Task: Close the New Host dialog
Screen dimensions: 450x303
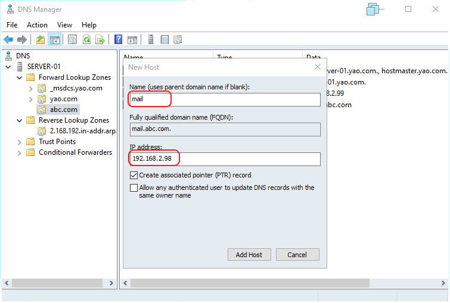Action: pyautogui.click(x=318, y=67)
